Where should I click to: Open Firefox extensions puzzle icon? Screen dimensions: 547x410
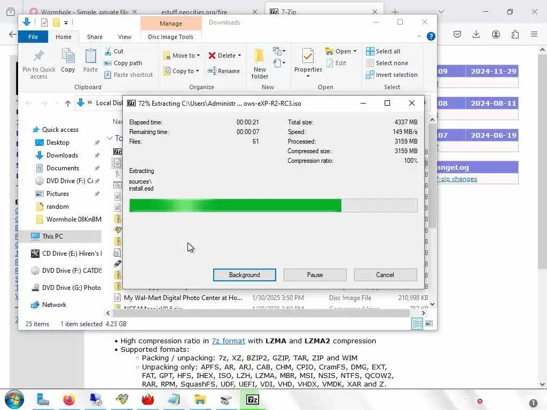coord(515,34)
